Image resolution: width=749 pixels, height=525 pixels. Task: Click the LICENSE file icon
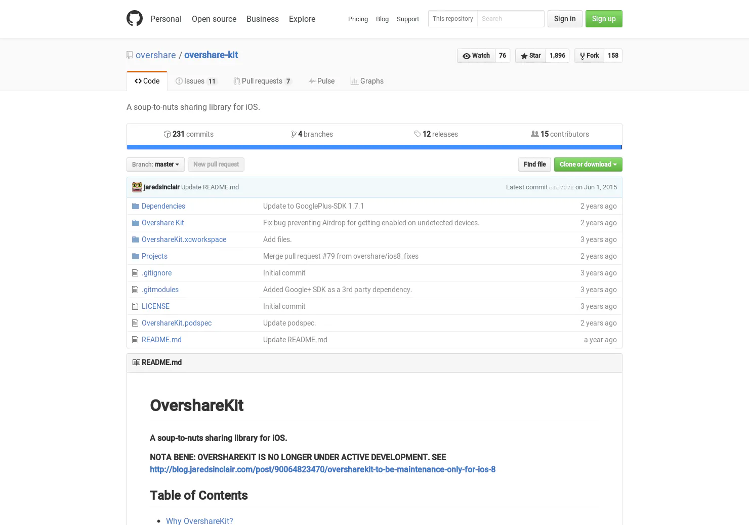click(135, 306)
